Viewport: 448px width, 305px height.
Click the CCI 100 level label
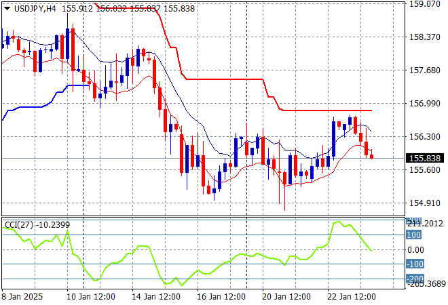tap(414, 235)
